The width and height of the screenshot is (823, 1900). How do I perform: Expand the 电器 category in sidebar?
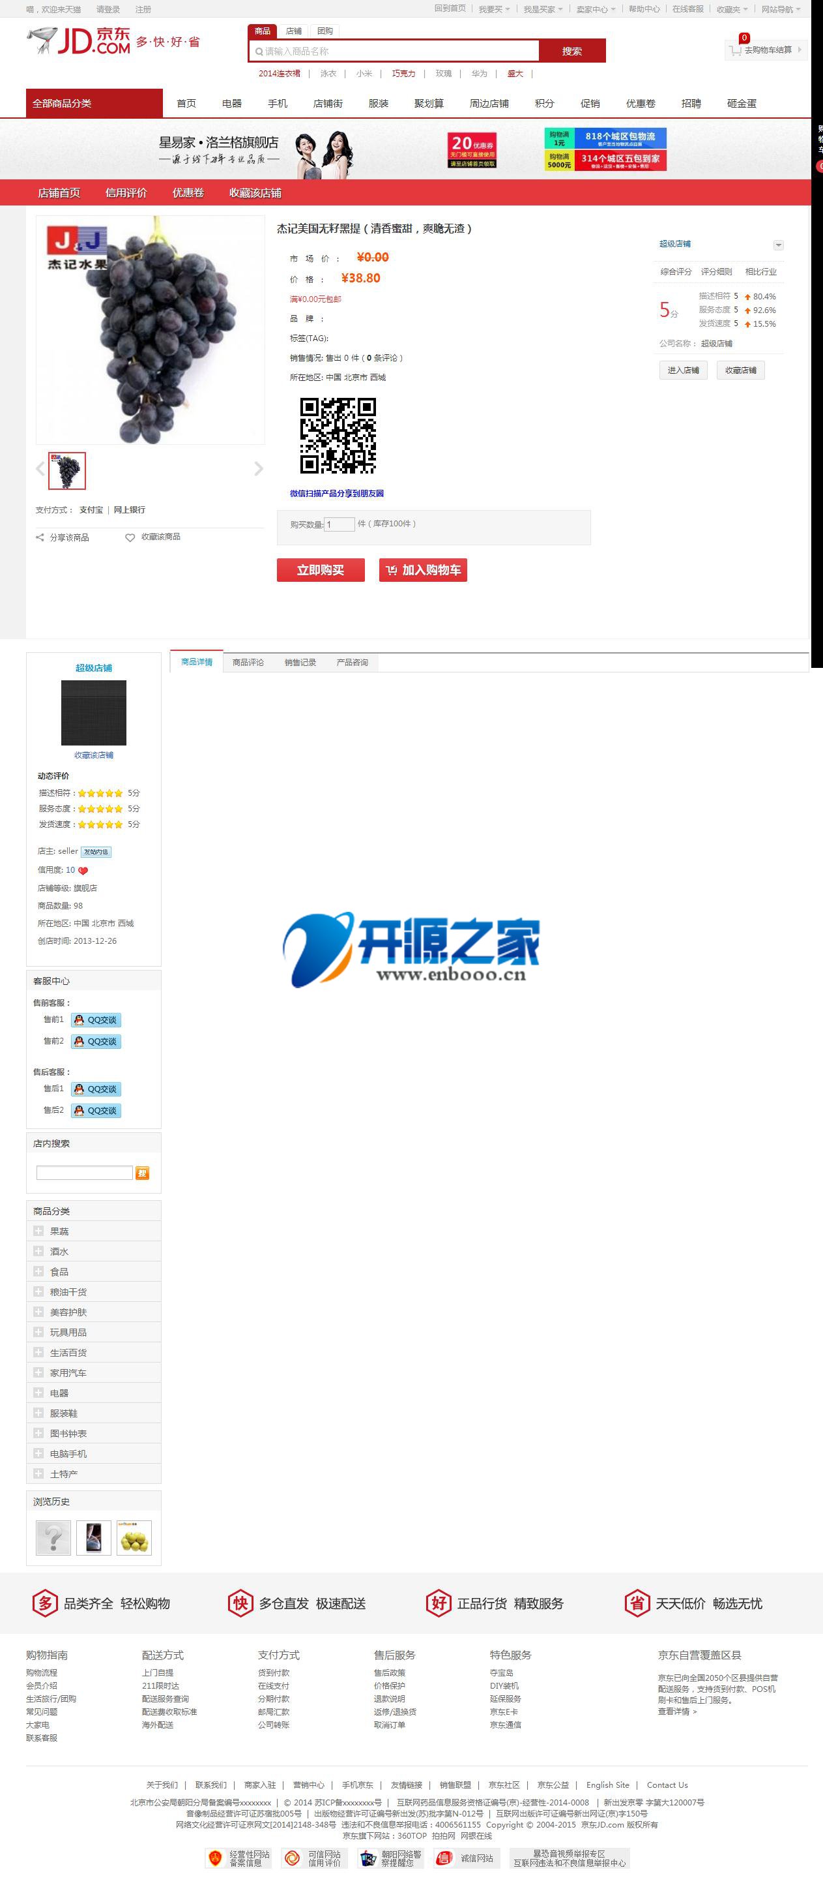coord(38,1393)
